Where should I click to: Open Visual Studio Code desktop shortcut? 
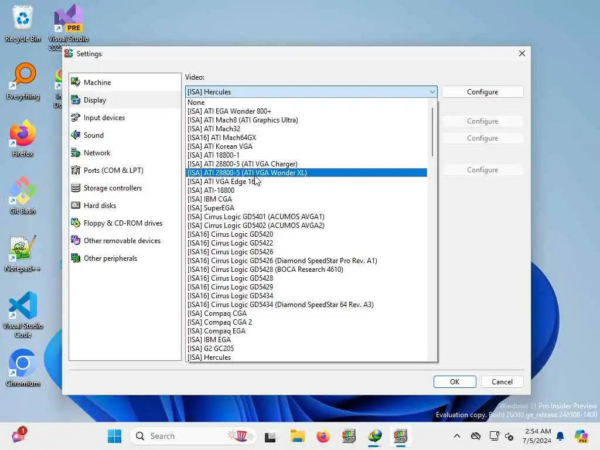(x=23, y=315)
